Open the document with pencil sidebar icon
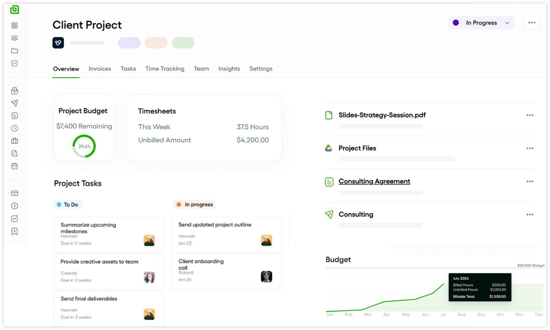The image size is (550, 330). pos(15,153)
